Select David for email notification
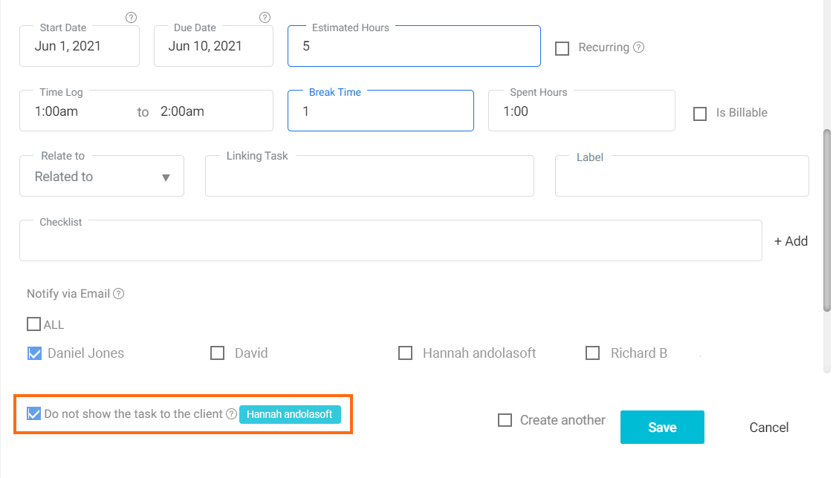Image resolution: width=833 pixels, height=478 pixels. coord(217,353)
